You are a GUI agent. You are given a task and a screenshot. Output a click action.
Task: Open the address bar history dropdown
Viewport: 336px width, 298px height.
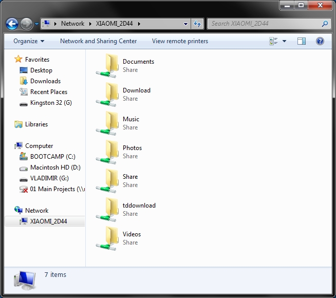(186, 24)
